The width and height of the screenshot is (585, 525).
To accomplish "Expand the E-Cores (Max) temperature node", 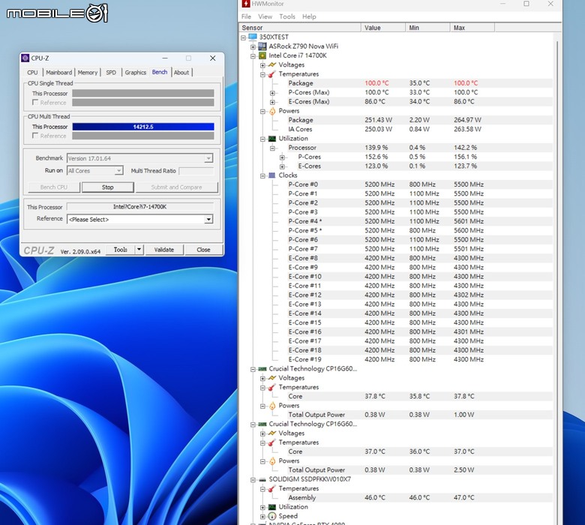I will pos(272,102).
